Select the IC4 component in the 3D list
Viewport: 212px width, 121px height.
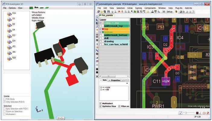point(11,41)
